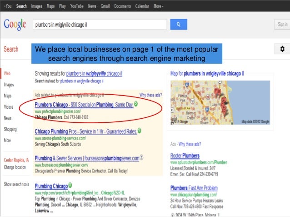Select Videos in the left sidebar

pos(9,107)
